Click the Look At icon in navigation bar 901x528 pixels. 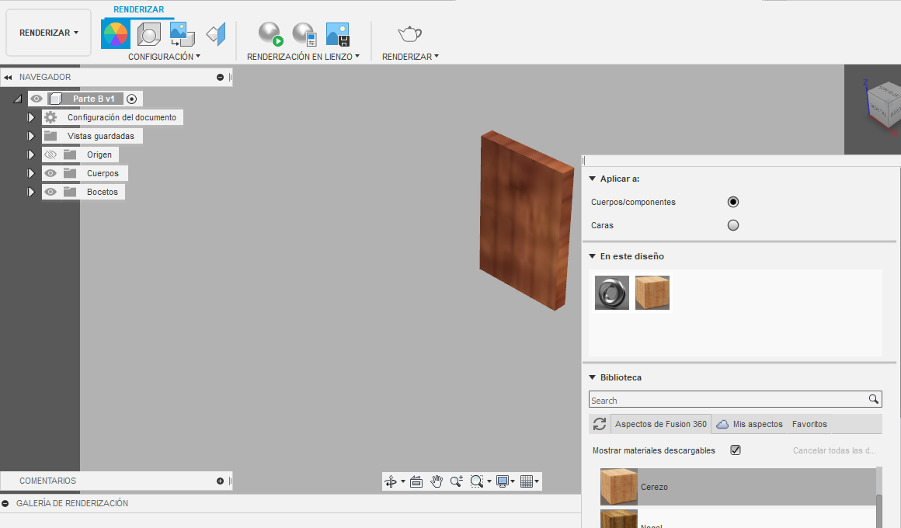tap(416, 481)
